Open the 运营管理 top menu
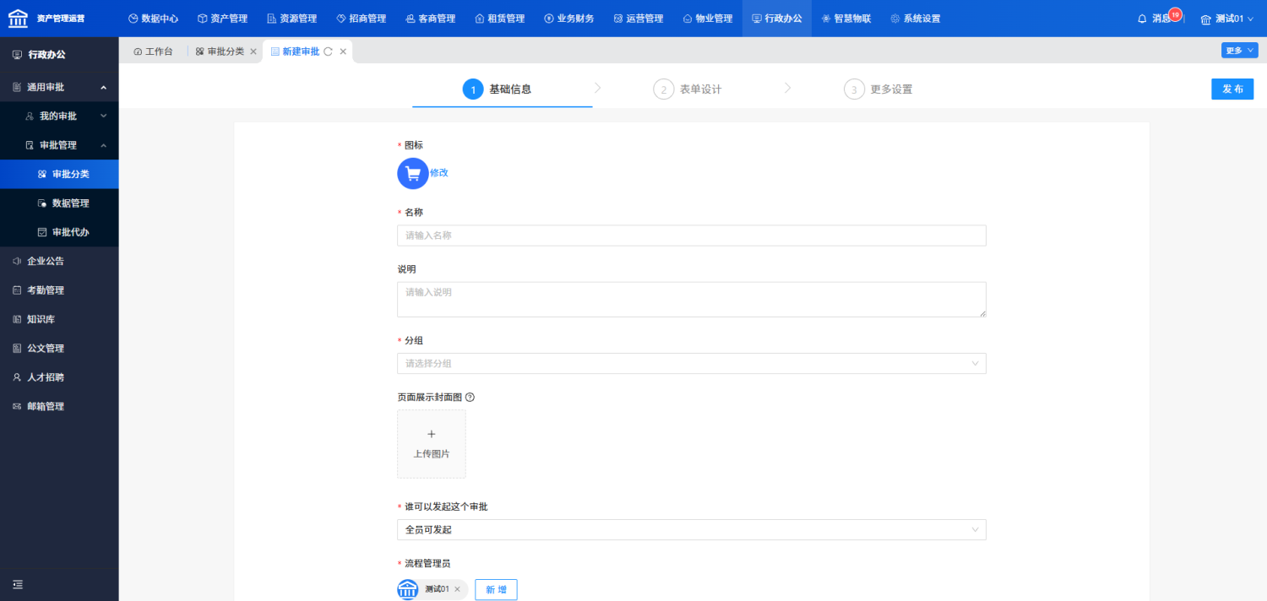The image size is (1267, 601). 638,19
